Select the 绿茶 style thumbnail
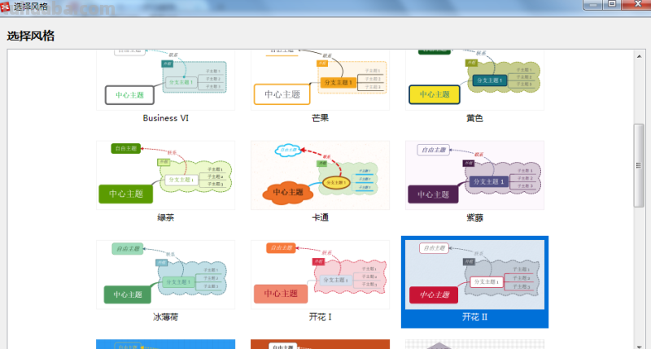 [166, 175]
